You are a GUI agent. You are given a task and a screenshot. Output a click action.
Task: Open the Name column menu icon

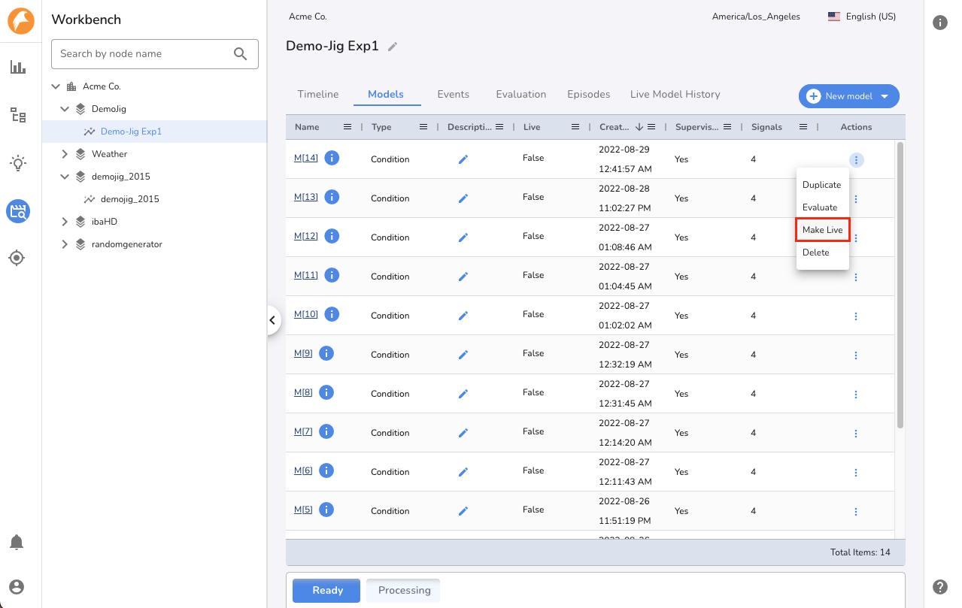347,127
